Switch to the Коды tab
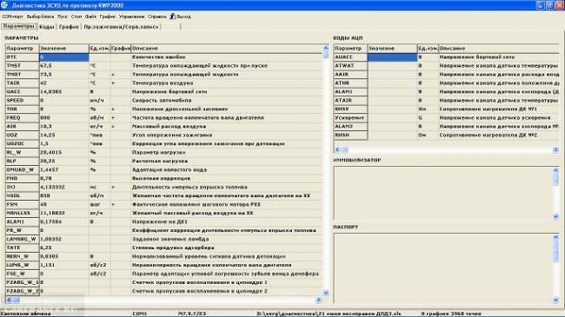 click(47, 27)
